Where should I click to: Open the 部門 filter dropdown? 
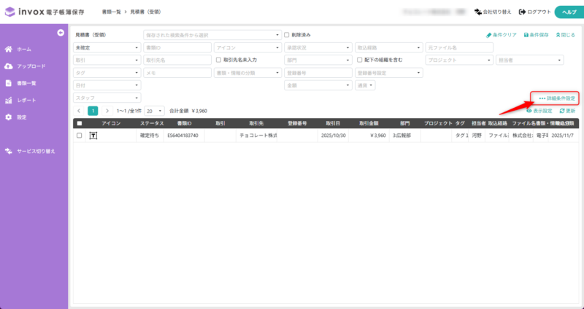click(x=318, y=60)
